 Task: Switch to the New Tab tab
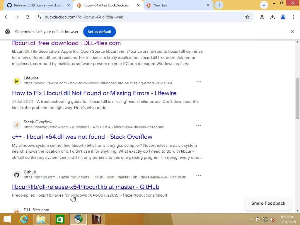178,5
